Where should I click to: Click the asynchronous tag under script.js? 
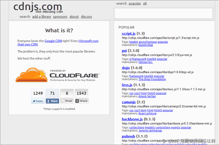coord(148,42)
